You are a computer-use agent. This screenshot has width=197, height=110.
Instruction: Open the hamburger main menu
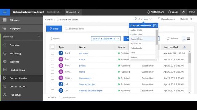click(5, 12)
